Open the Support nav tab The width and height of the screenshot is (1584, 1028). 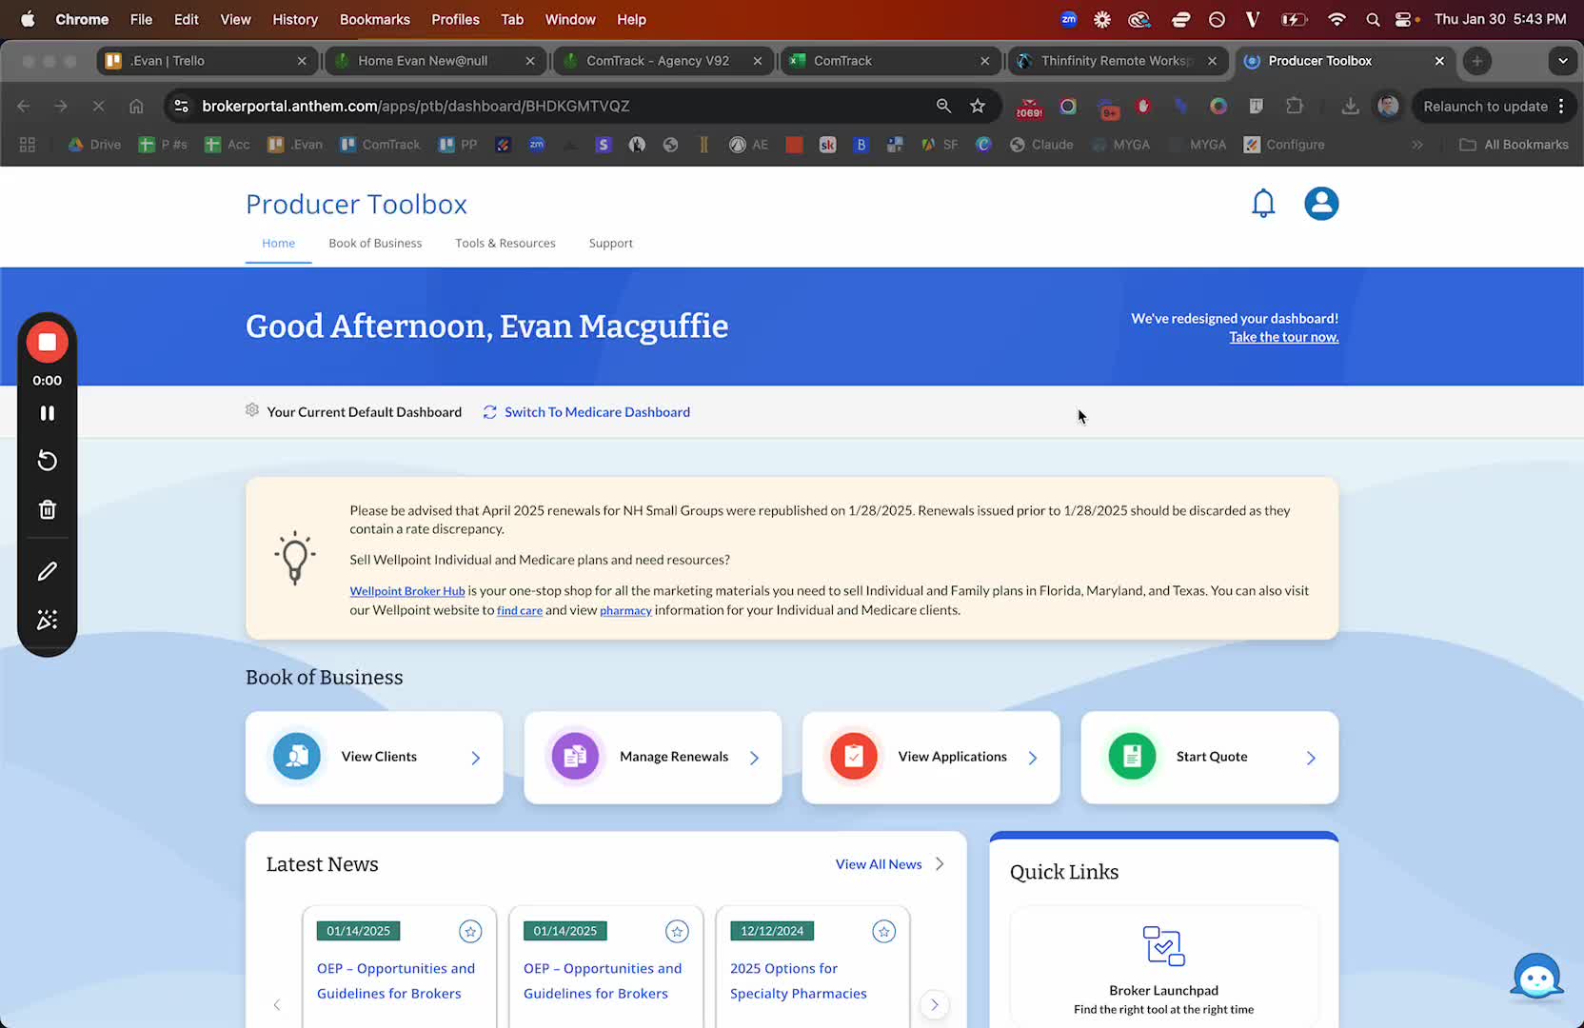coord(611,244)
